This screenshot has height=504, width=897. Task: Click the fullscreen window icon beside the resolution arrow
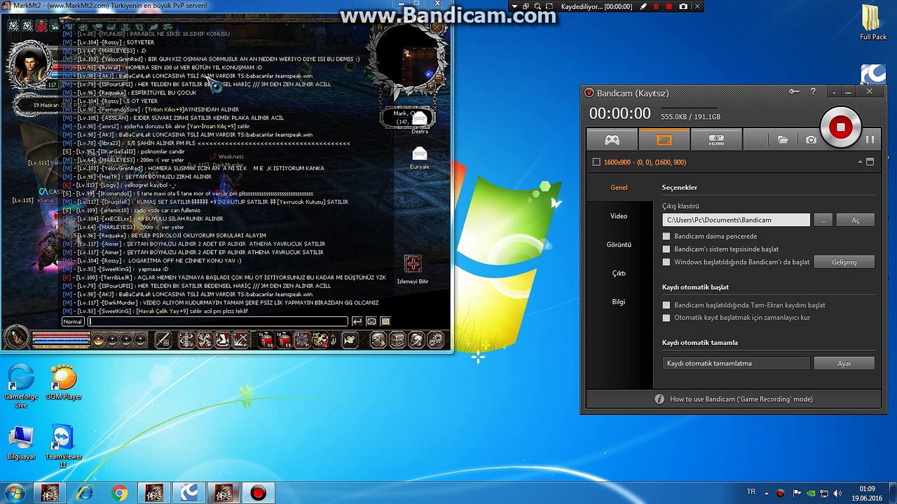870,162
